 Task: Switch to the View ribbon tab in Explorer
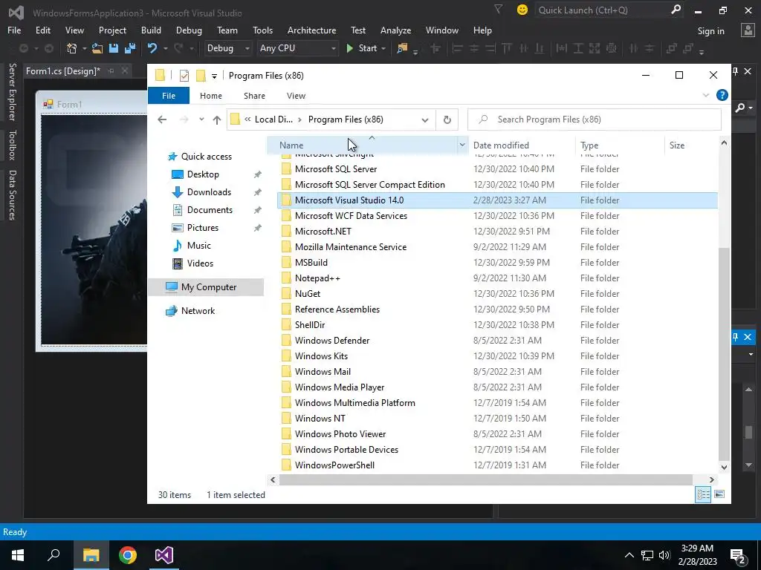click(296, 96)
